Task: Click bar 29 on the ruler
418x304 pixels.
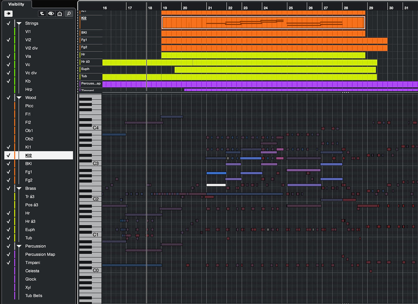Action: 371,8
